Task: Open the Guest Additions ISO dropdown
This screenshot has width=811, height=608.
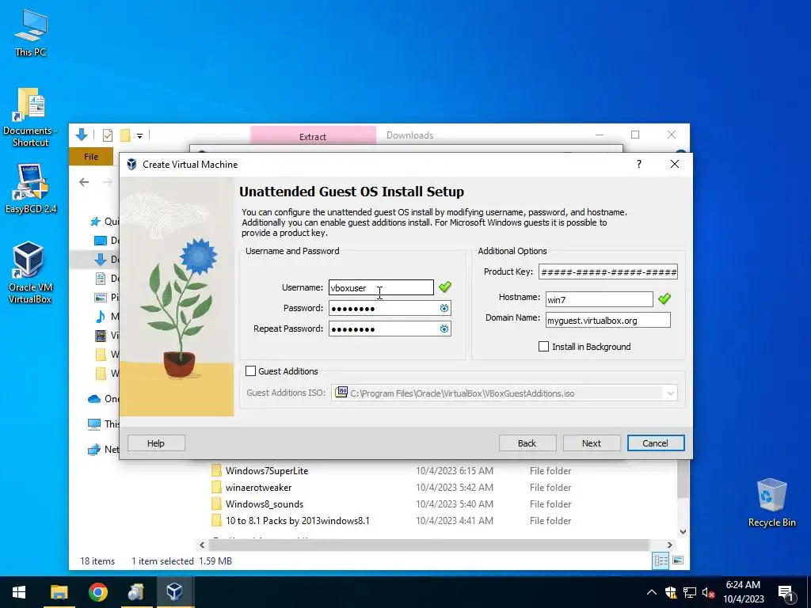Action: [670, 393]
